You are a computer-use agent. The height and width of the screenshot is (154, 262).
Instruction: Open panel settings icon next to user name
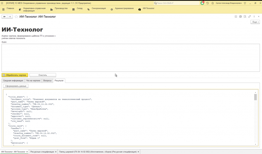pyautogui.click(x=245, y=3)
